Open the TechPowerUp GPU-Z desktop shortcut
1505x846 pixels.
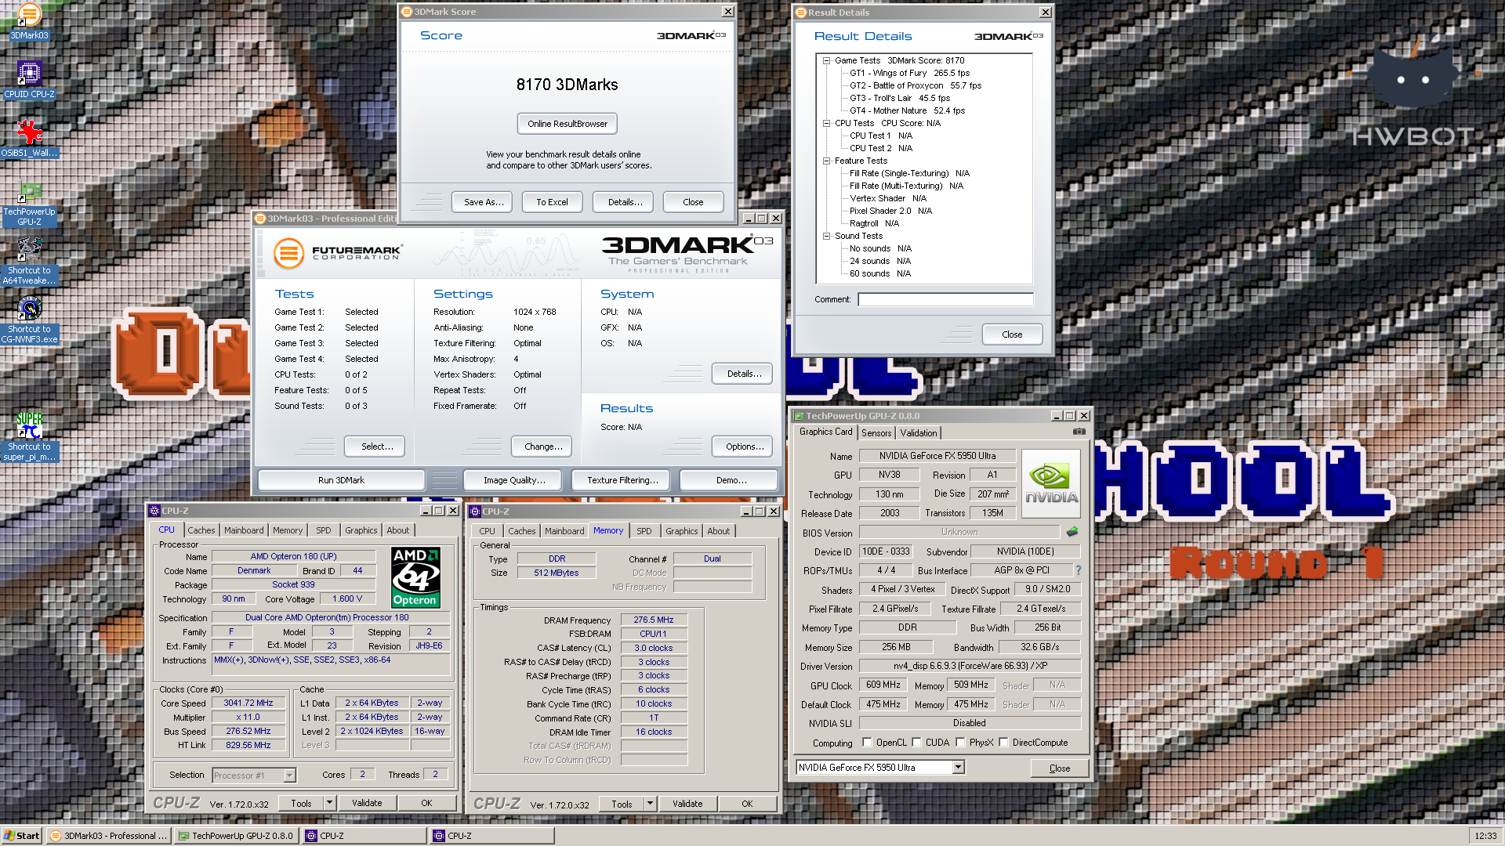(29, 204)
